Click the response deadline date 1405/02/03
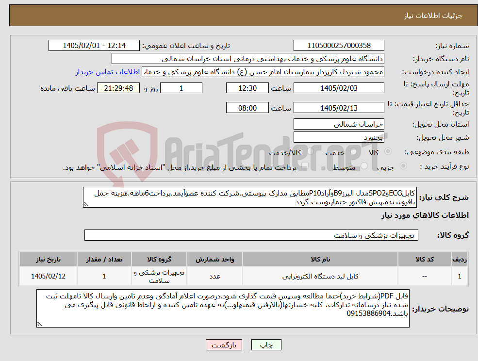Image resolution: width=478 pixels, height=361 pixels. pos(339,88)
